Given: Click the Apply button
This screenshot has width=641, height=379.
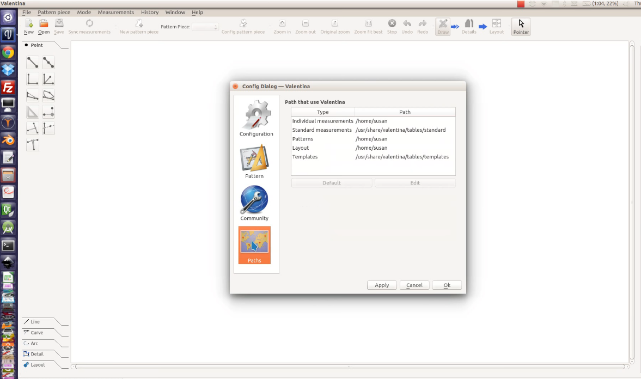Looking at the screenshot, I should pyautogui.click(x=382, y=285).
